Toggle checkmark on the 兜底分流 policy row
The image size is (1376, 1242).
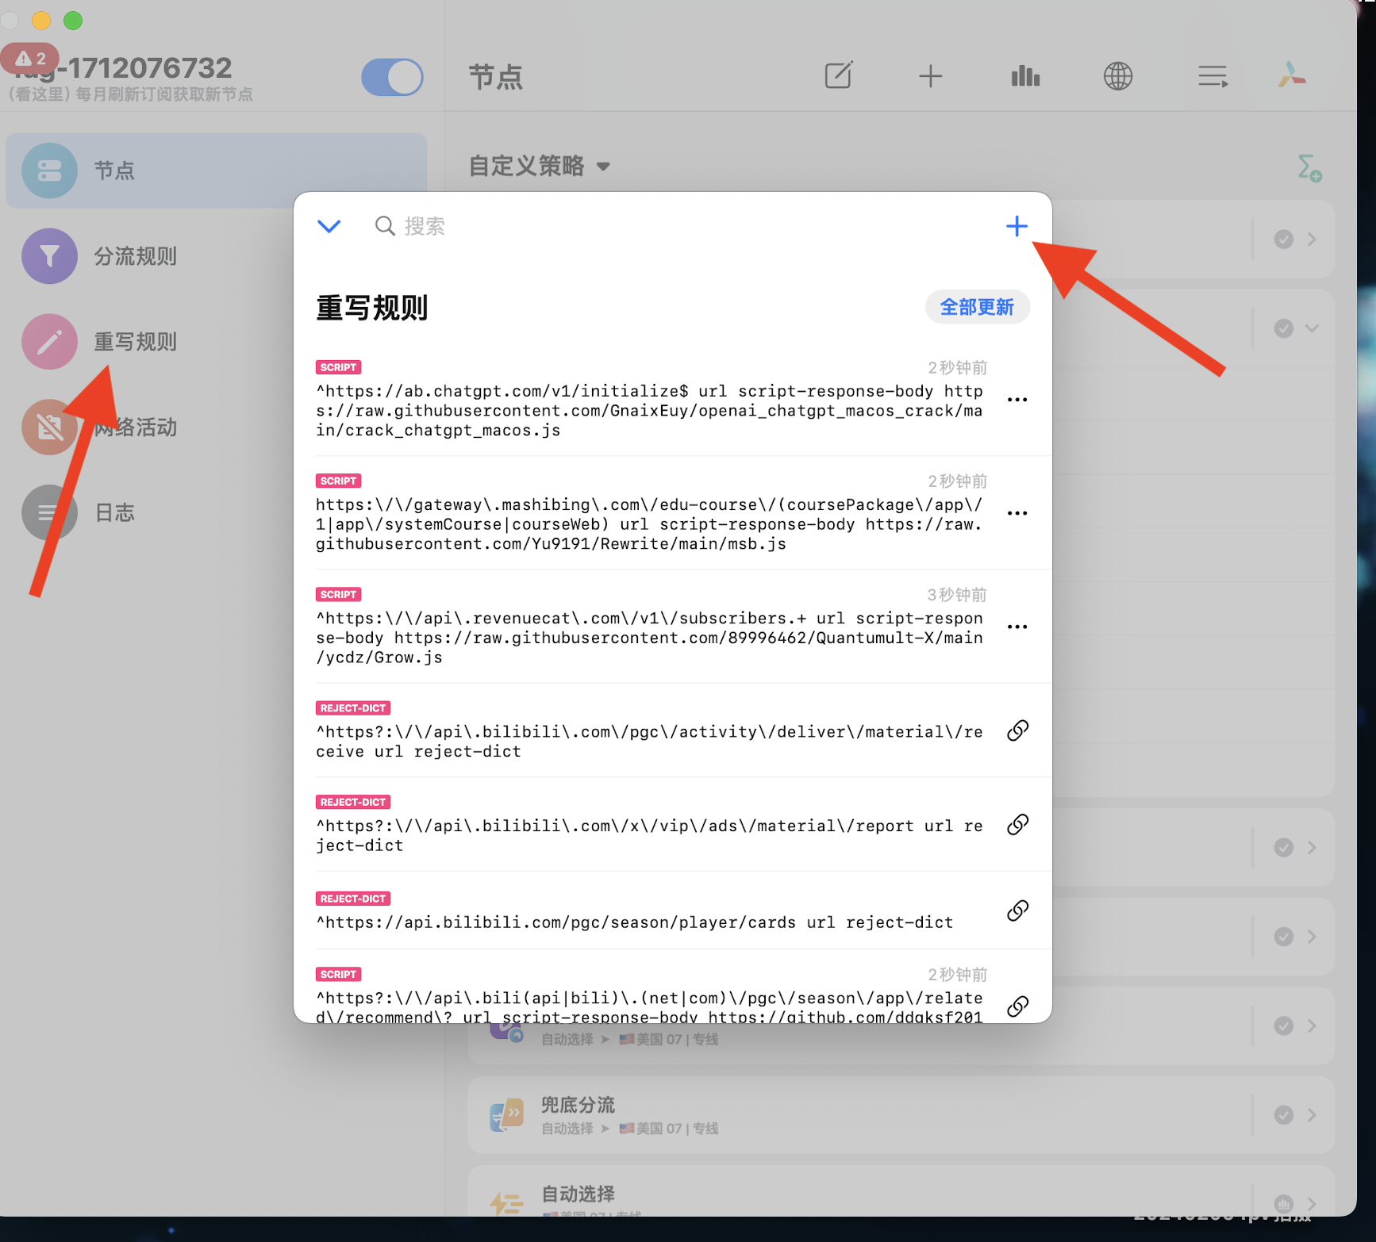coord(1283,1115)
